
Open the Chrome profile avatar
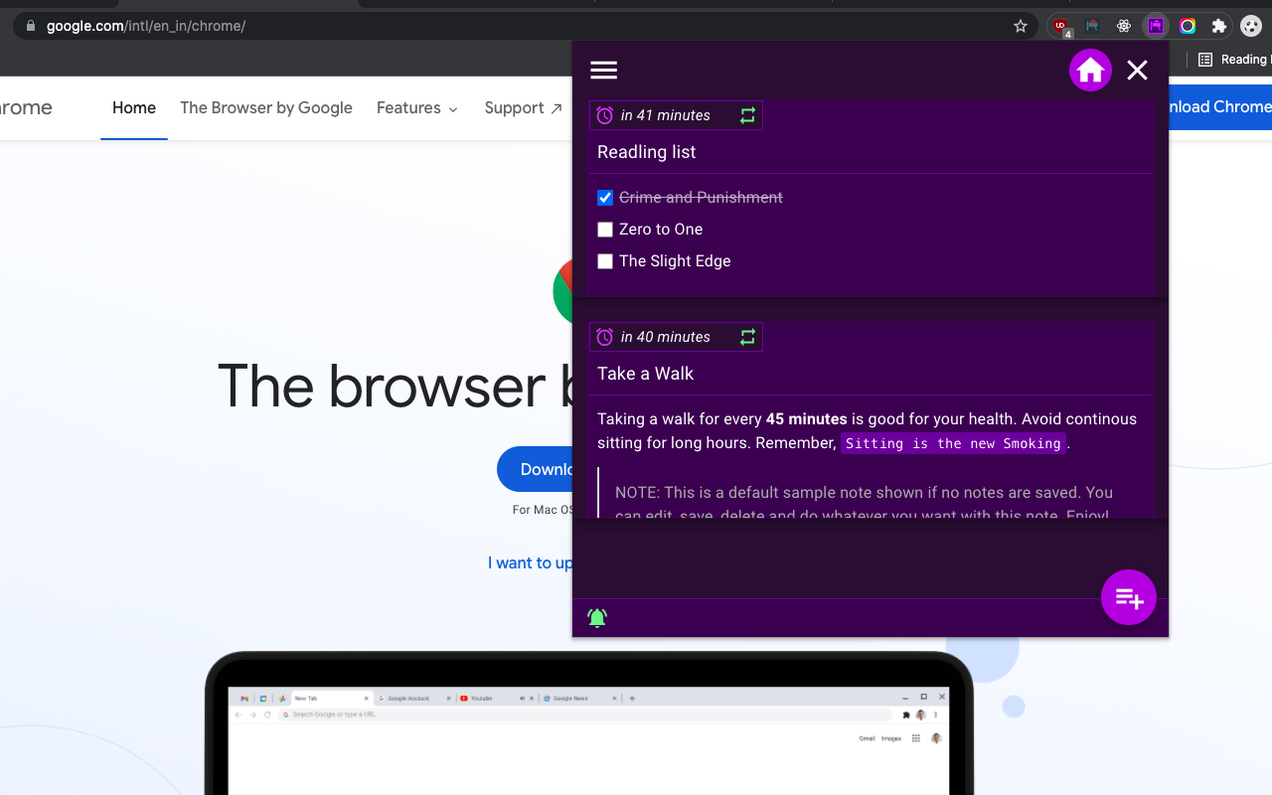(x=1251, y=26)
